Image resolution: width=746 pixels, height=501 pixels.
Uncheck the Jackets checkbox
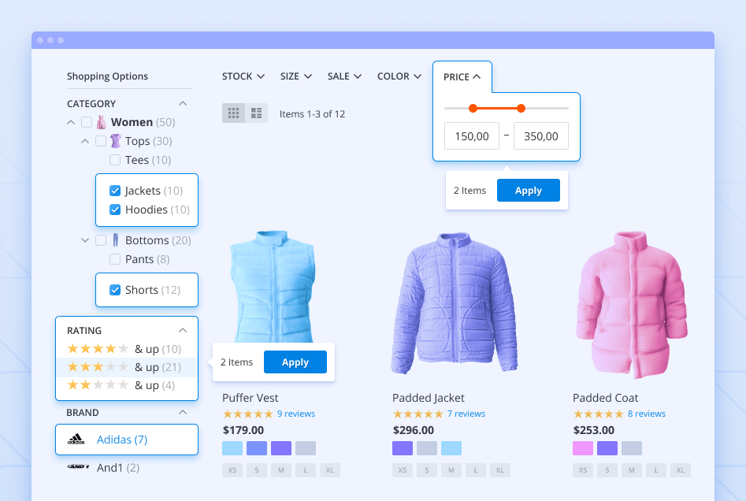coord(115,191)
